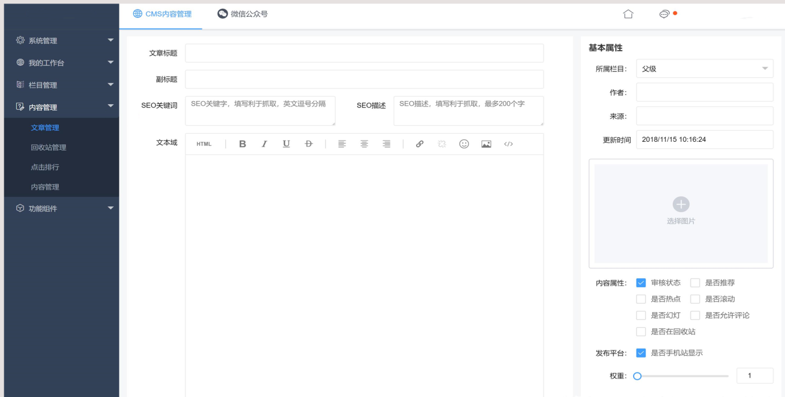
Task: Click the 我的工作台 sidebar label
Action: pos(47,63)
